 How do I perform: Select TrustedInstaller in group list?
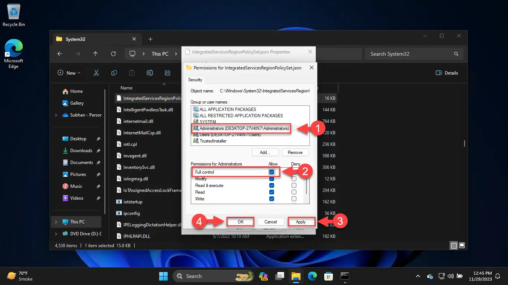pos(210,141)
